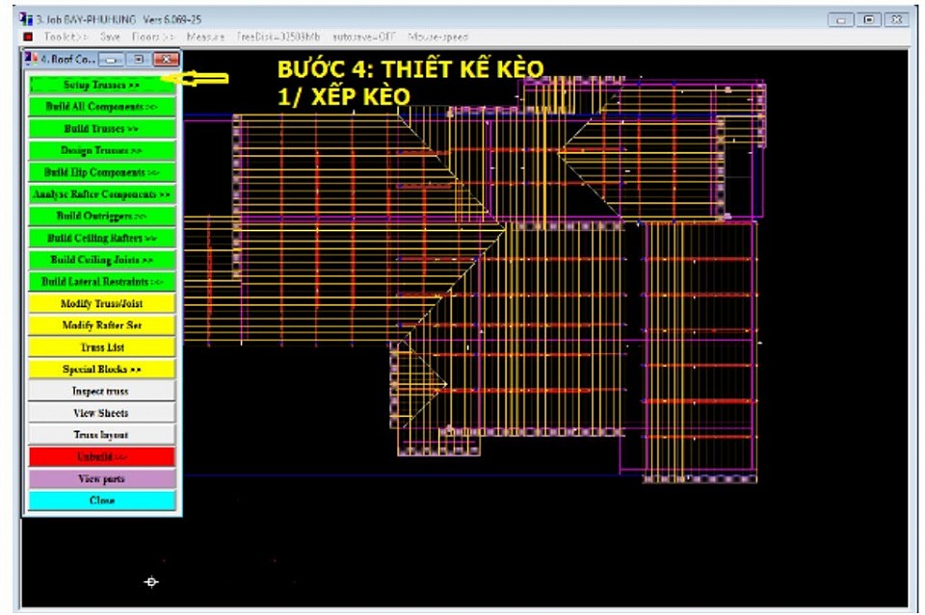The height and width of the screenshot is (615, 925).
Task: Open the Truss List
Action: click(x=101, y=346)
